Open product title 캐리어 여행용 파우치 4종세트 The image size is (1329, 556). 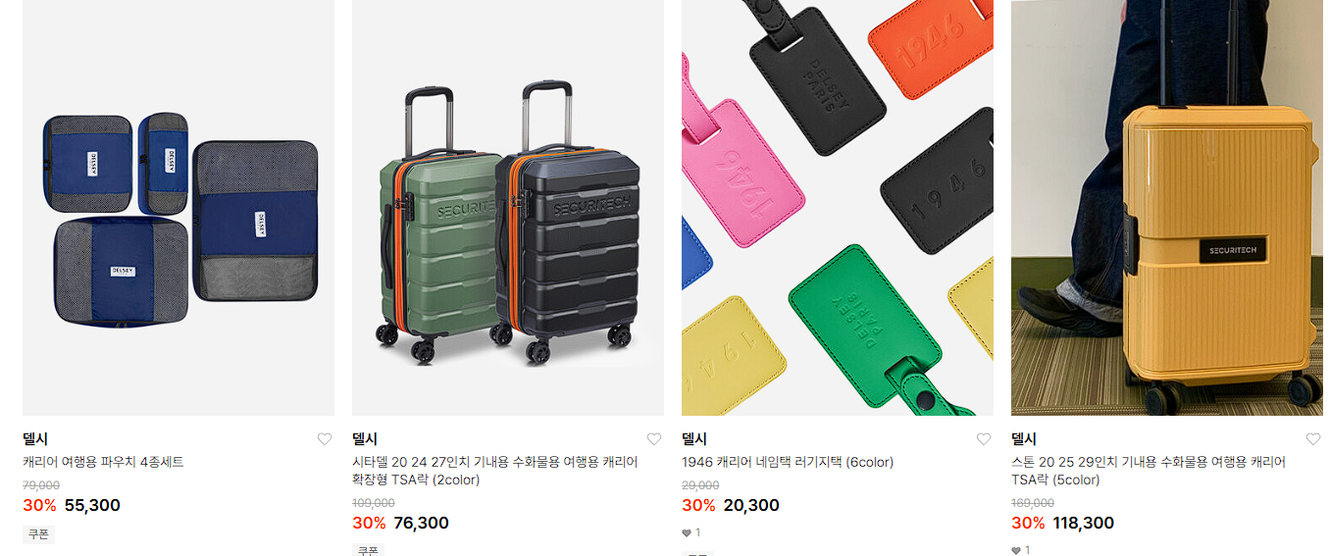click(103, 462)
